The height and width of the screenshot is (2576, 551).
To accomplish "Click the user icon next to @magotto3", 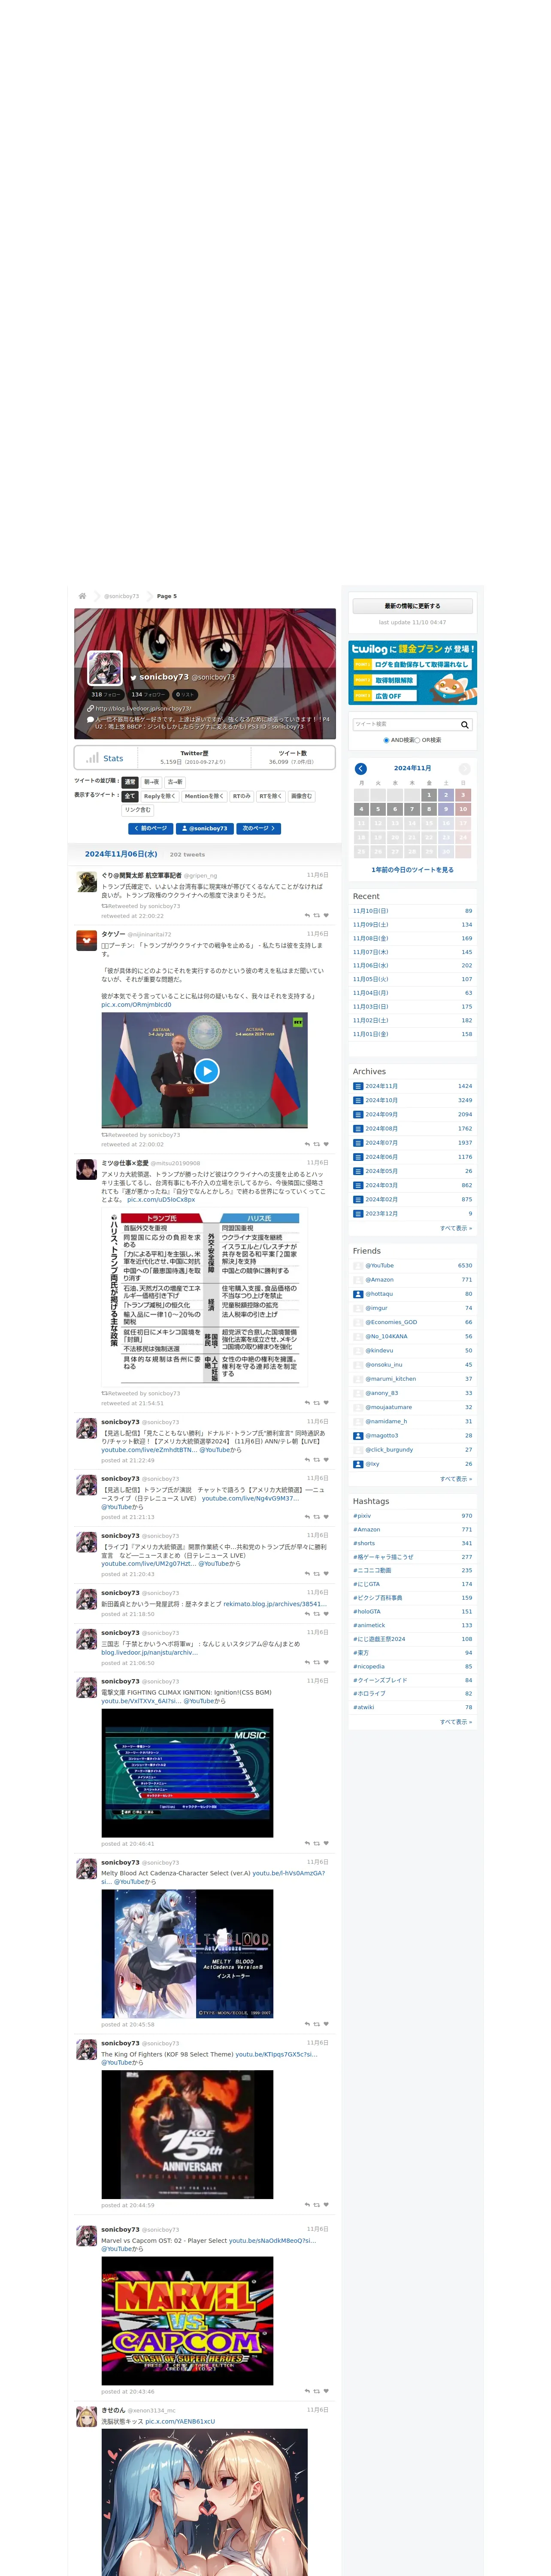I will 358,1436.
